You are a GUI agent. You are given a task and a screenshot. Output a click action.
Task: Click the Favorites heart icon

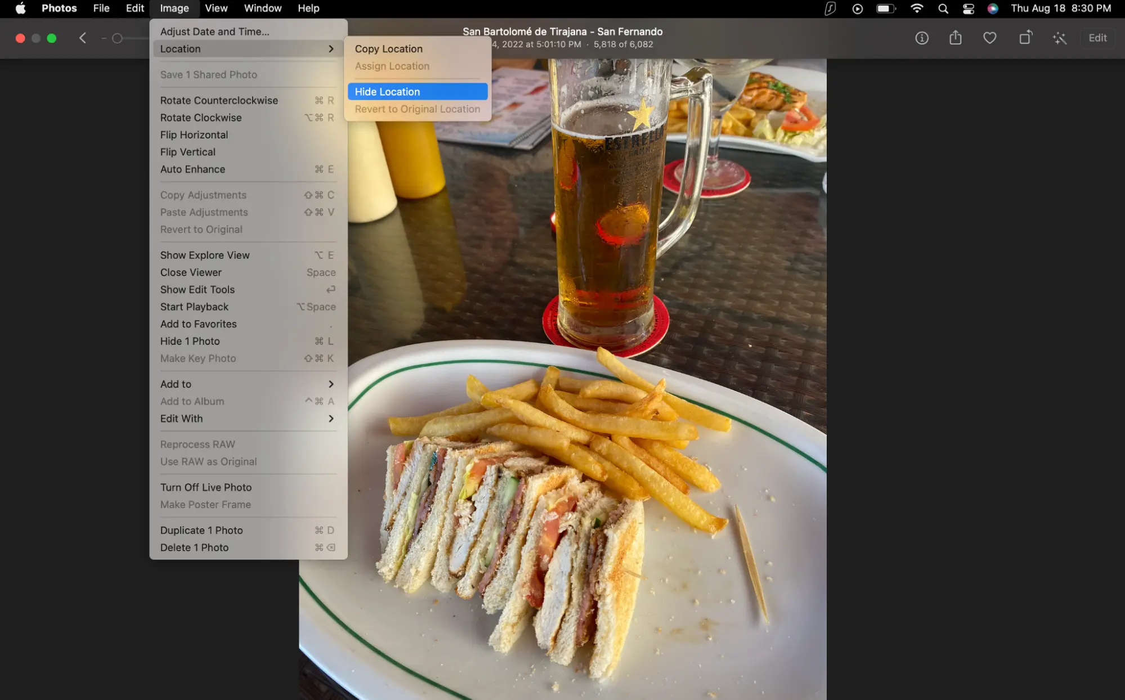989,38
